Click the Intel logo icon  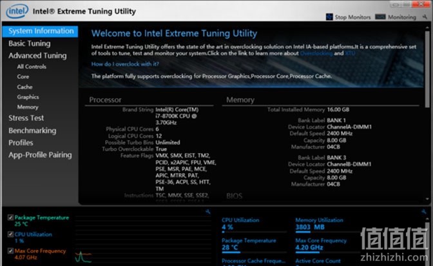coord(17,11)
